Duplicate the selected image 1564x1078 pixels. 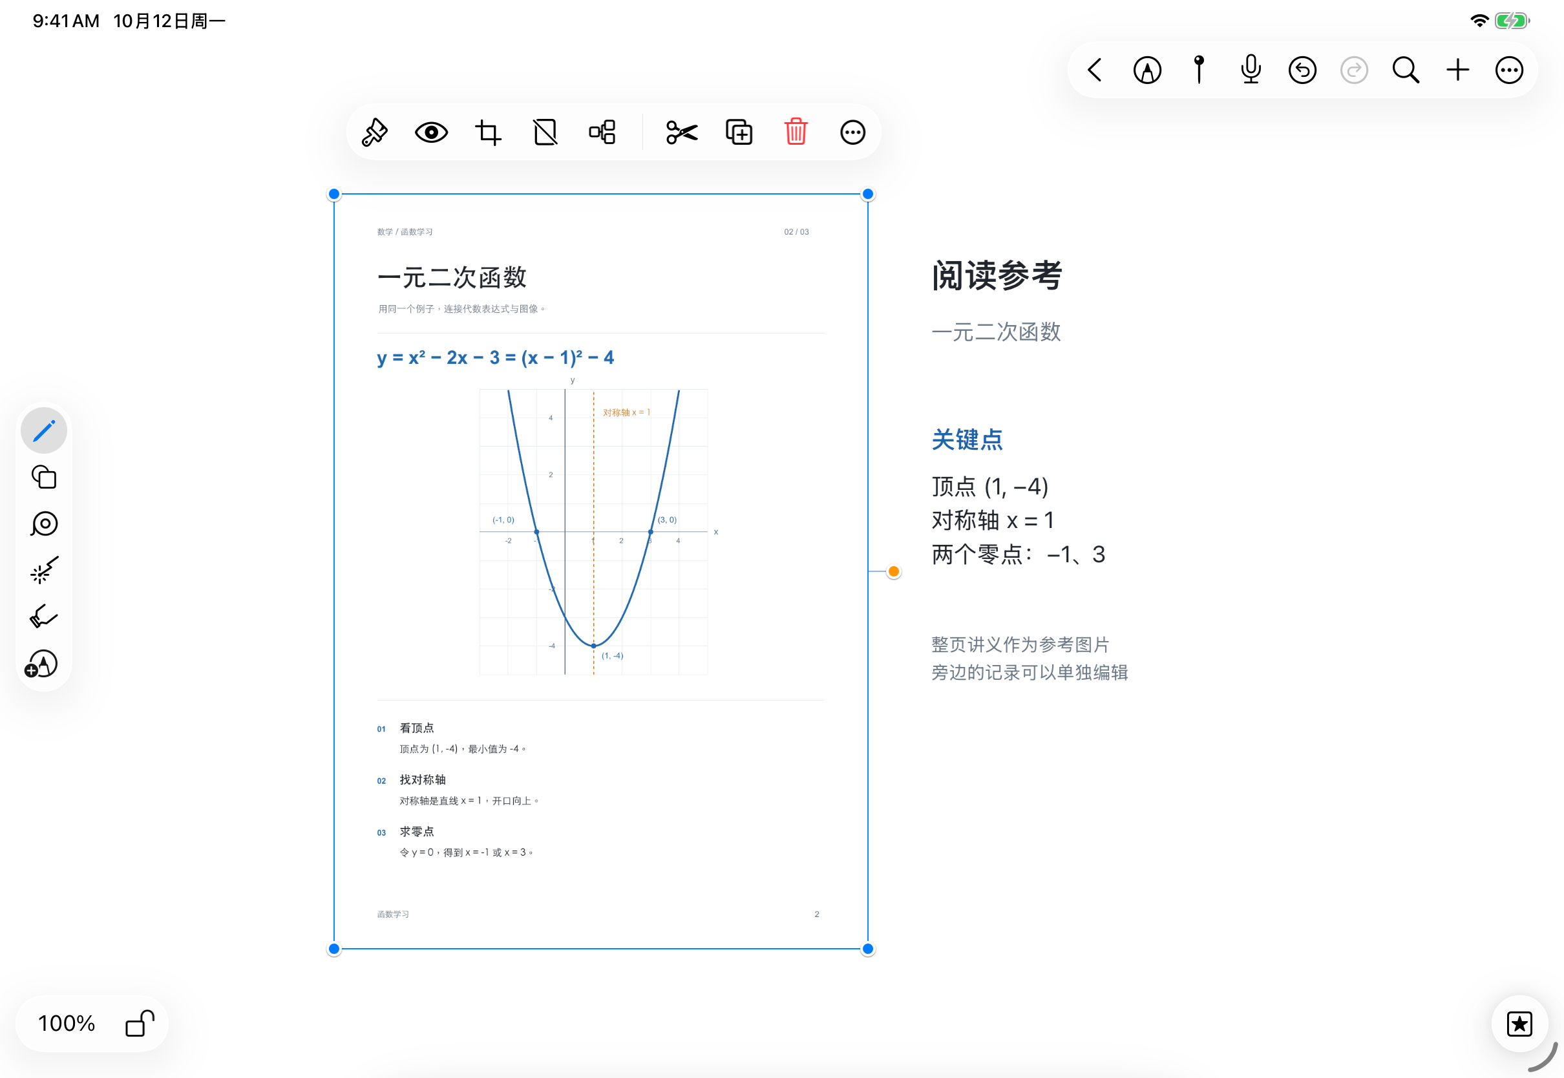point(739,132)
